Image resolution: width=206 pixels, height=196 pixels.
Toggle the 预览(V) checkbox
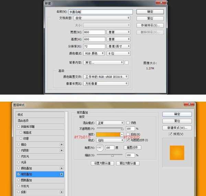[170, 134]
